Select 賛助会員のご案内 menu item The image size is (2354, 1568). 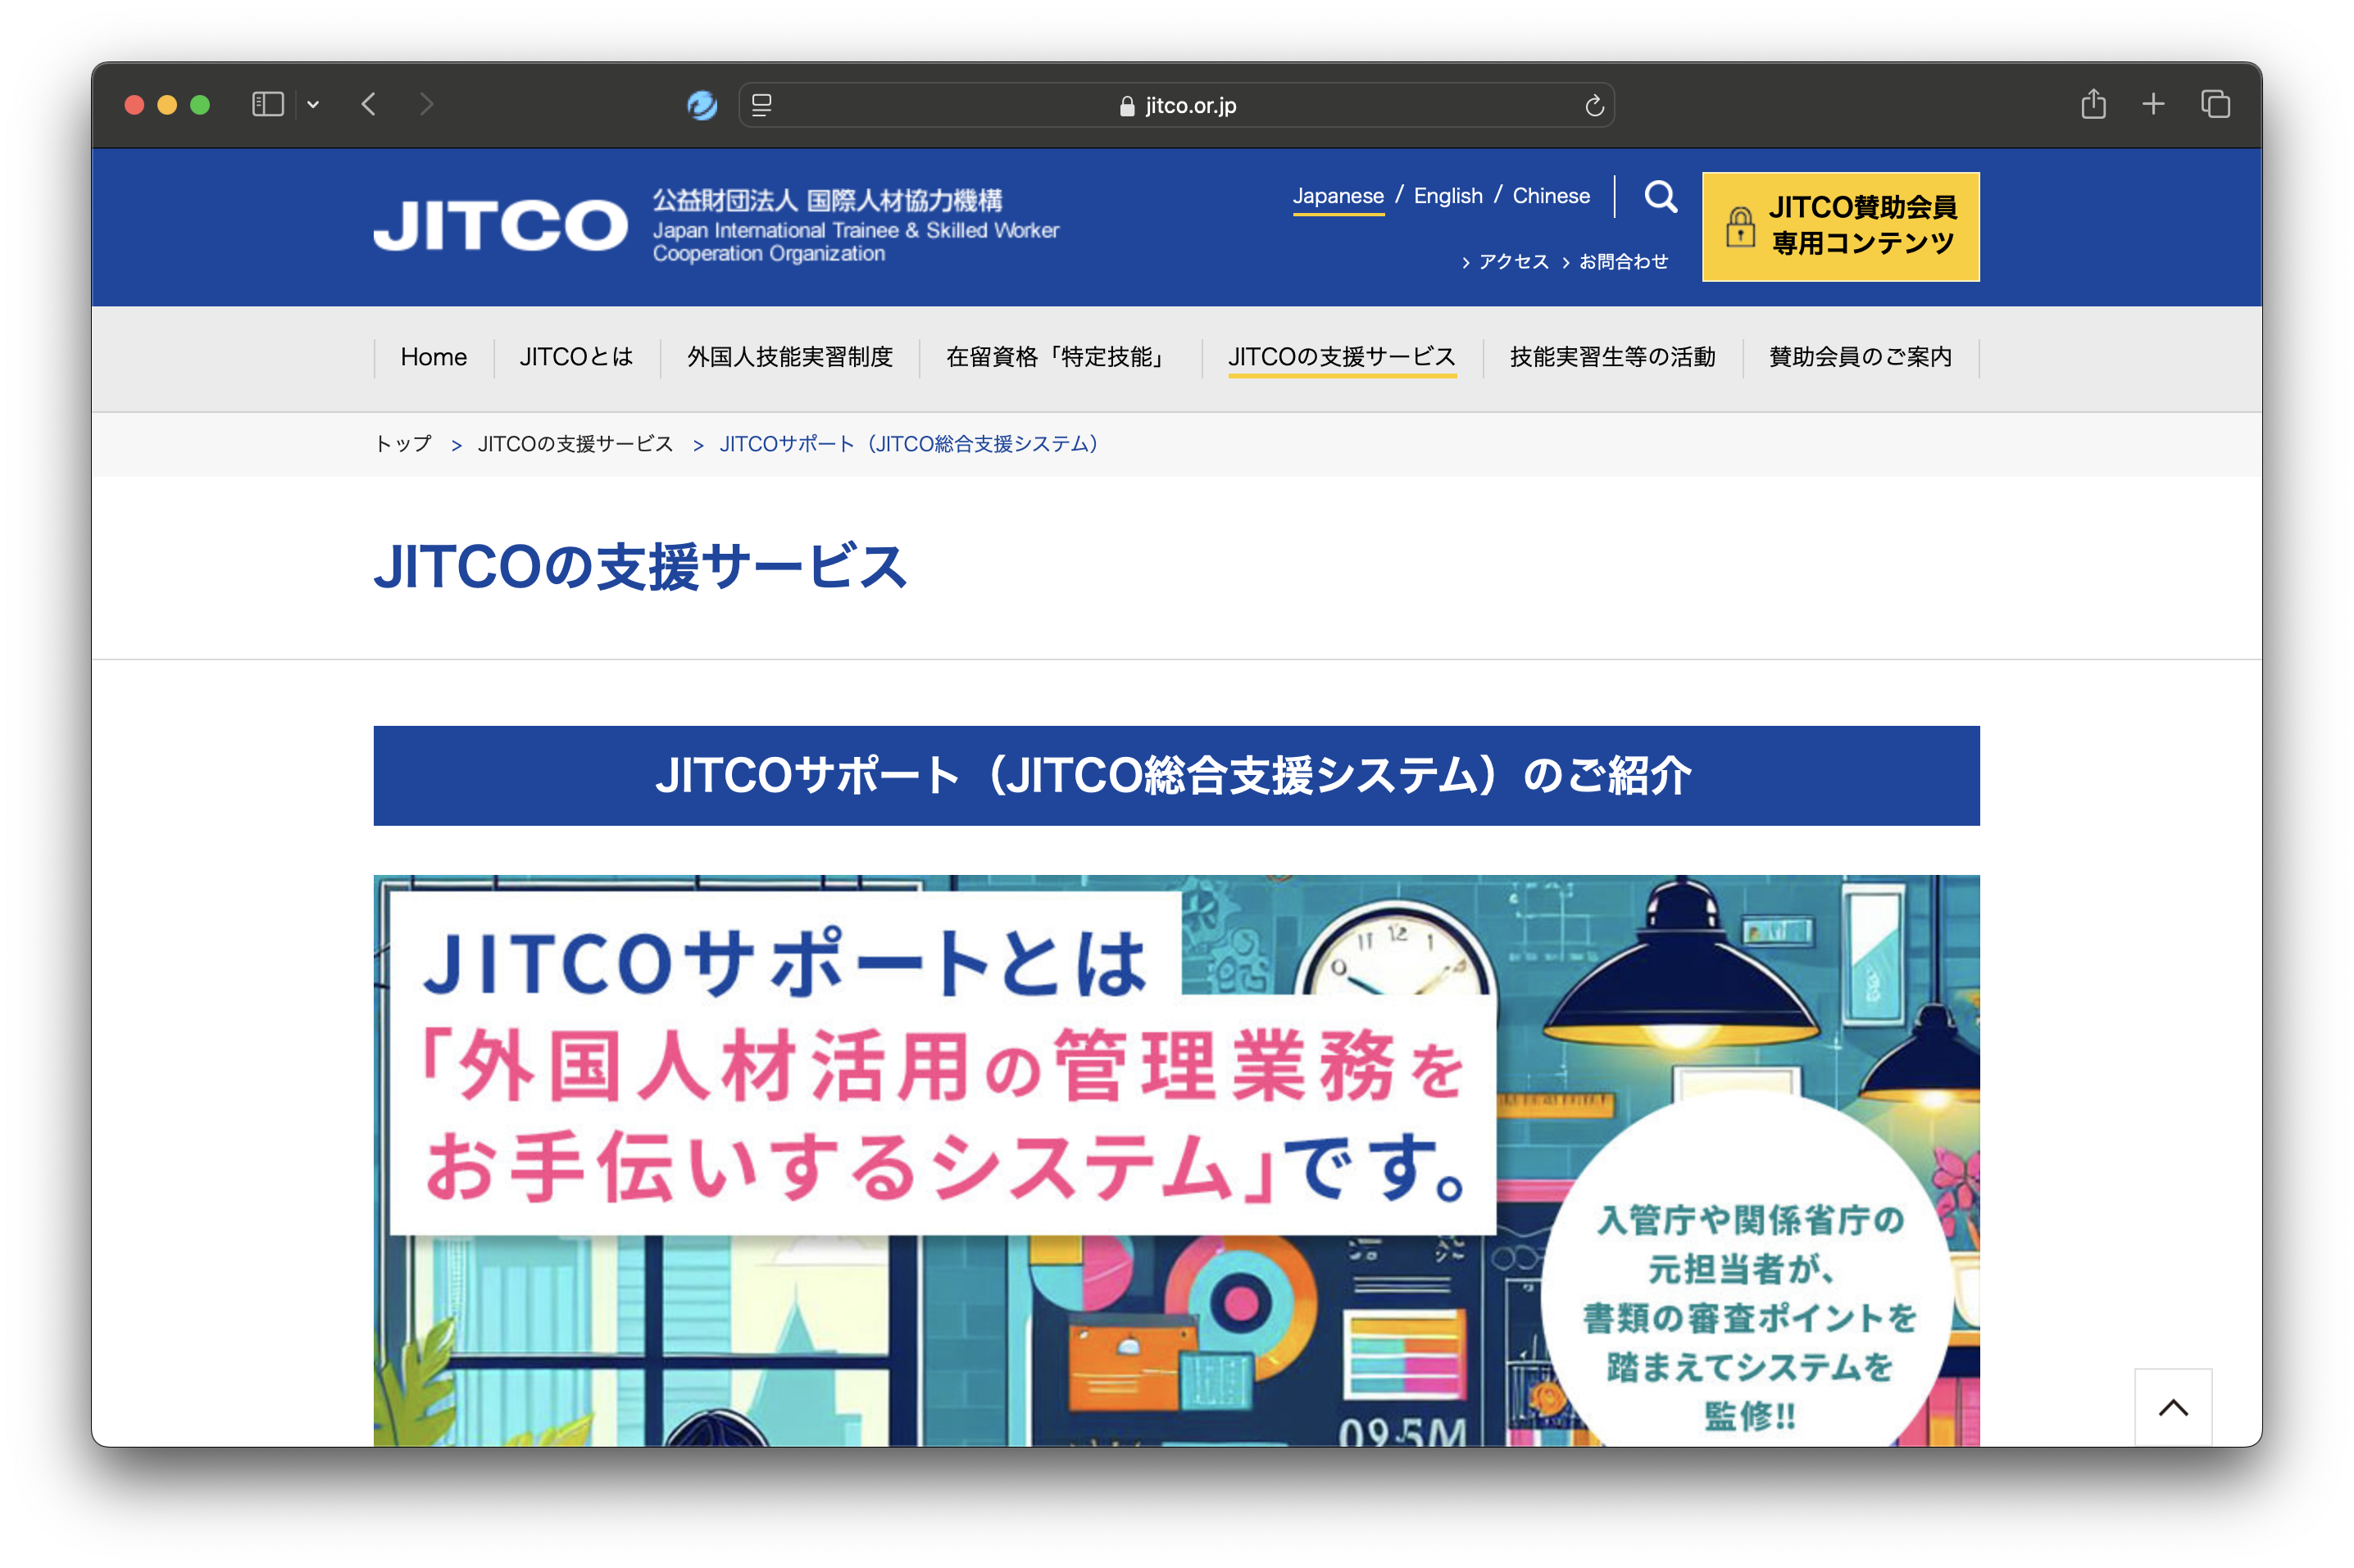pos(1860,357)
